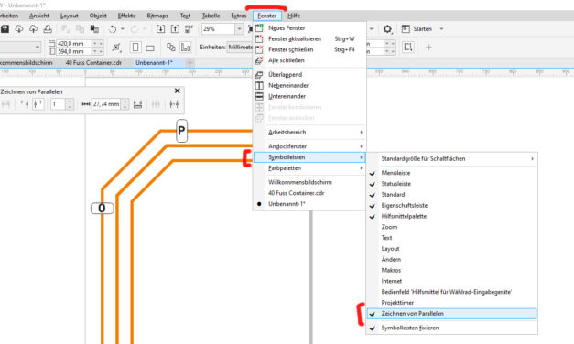Click the parallel lines left-side icon
The height and width of the screenshot is (344, 574).
click(24, 104)
